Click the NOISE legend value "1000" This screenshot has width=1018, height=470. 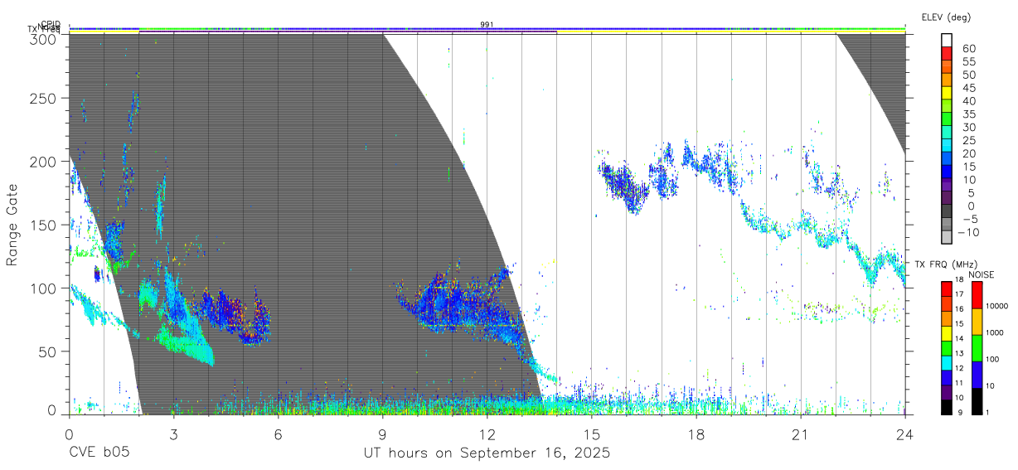[x=996, y=332]
